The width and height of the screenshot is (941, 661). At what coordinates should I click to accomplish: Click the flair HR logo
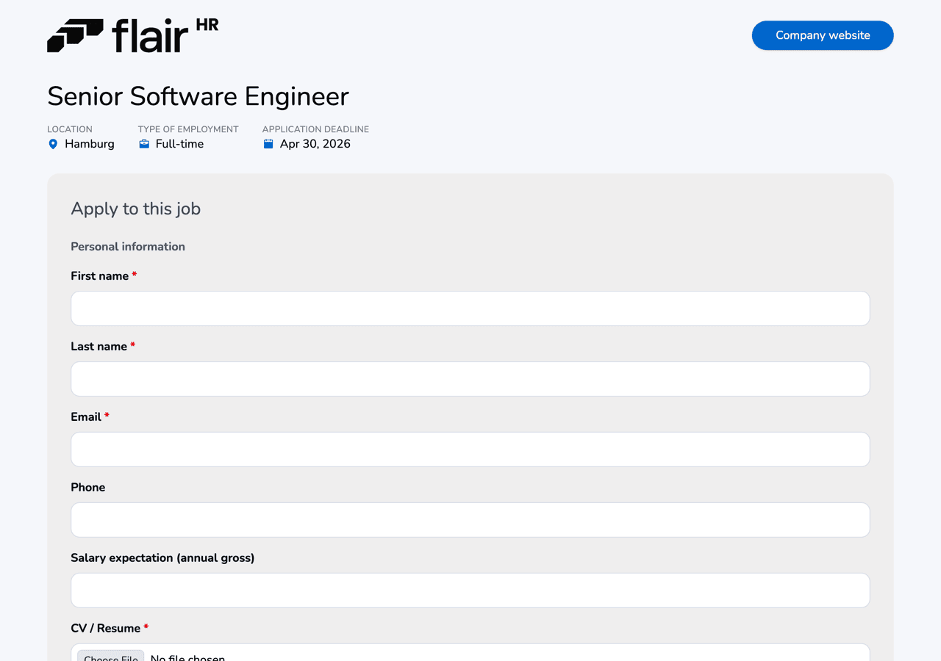(x=133, y=35)
